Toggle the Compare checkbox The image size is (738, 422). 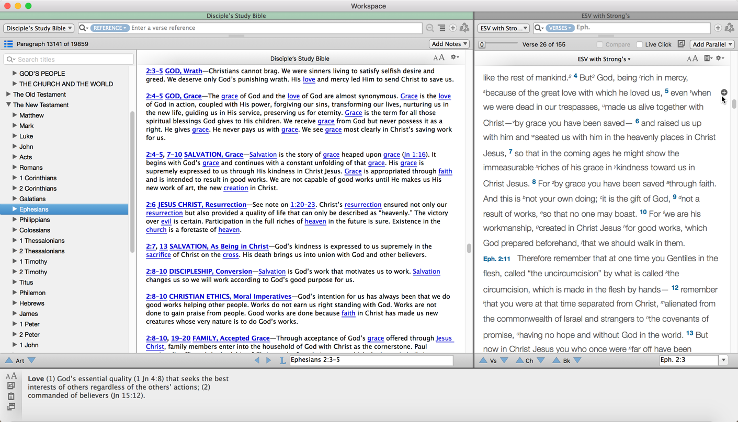coord(600,44)
